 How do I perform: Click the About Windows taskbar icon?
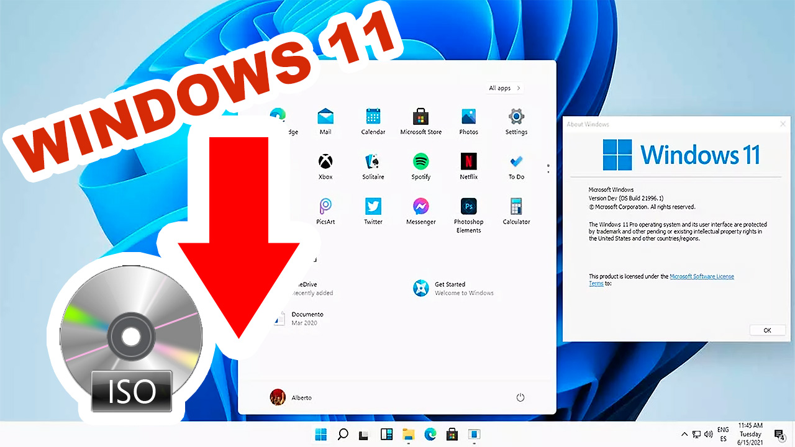pyautogui.click(x=474, y=434)
